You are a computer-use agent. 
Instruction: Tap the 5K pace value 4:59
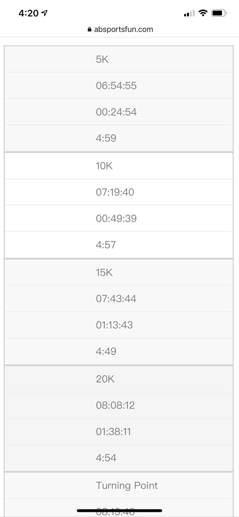[106, 138]
